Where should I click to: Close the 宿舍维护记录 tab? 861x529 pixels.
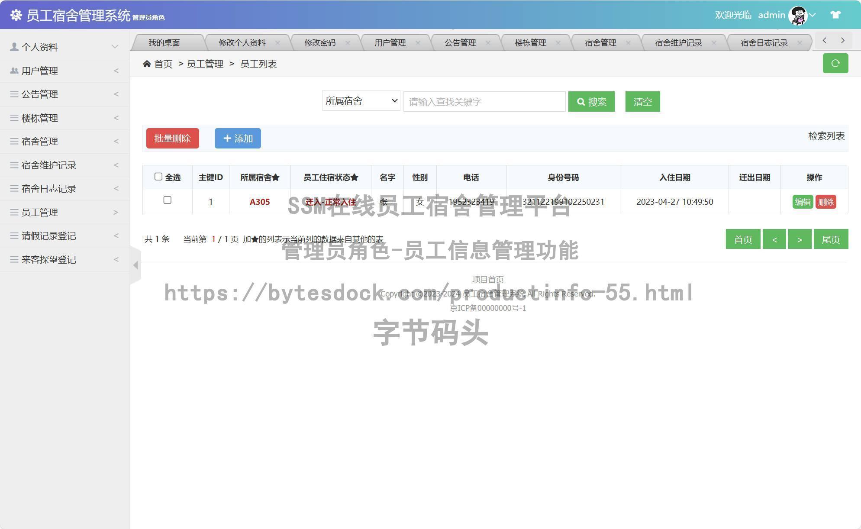pyautogui.click(x=714, y=43)
